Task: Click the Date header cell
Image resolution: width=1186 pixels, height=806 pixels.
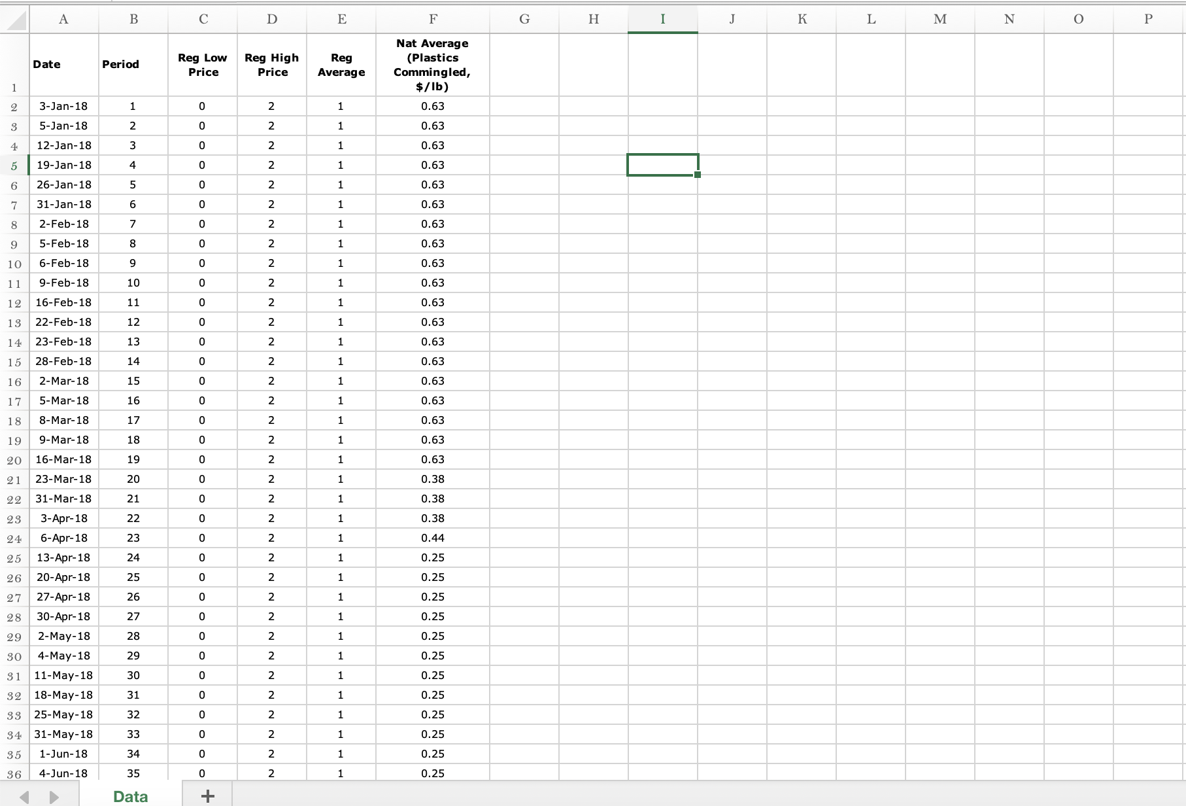Action: click(63, 65)
